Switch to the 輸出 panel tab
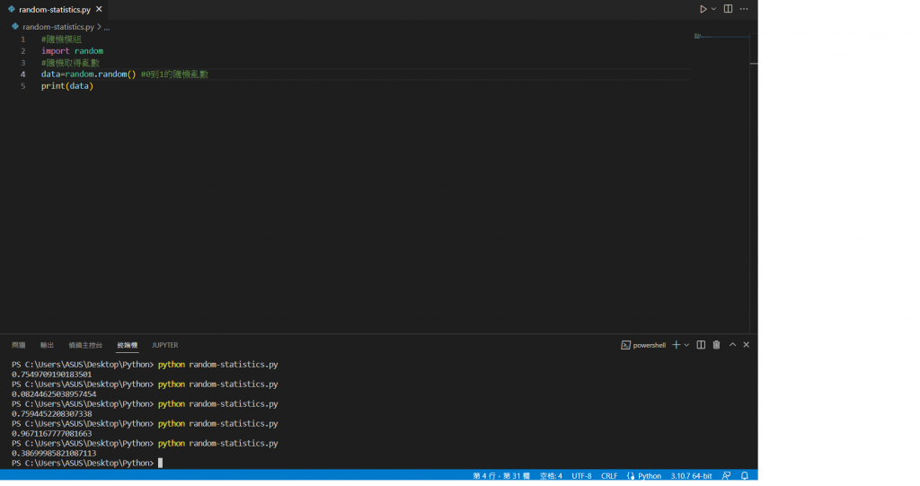 click(x=47, y=345)
